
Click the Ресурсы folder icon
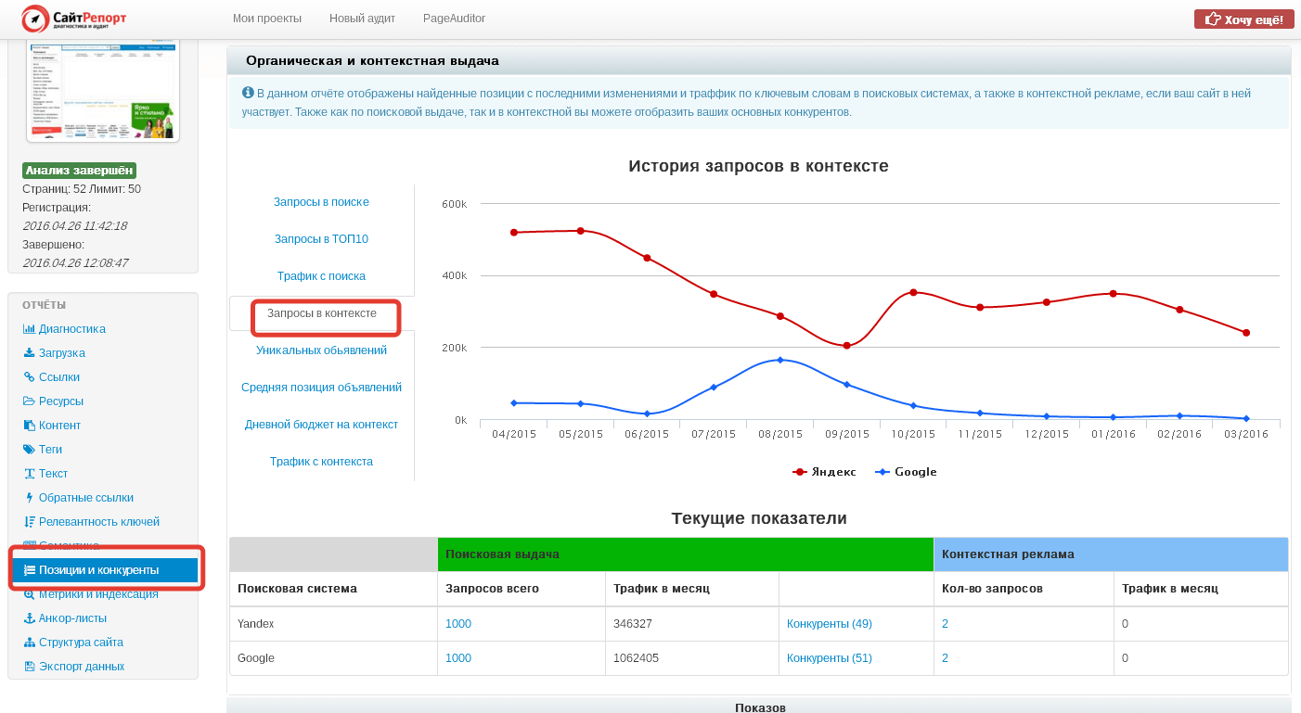(29, 401)
